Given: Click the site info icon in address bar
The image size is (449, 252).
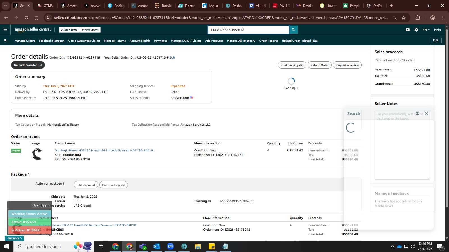Looking at the screenshot, I should (x=49, y=18).
